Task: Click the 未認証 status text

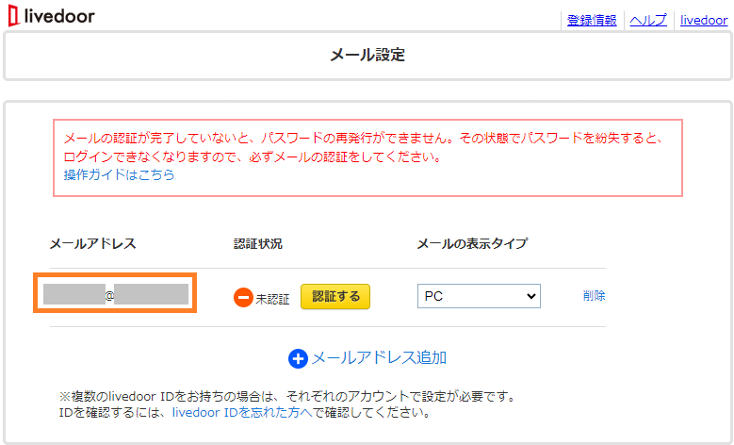Action: 272,299
